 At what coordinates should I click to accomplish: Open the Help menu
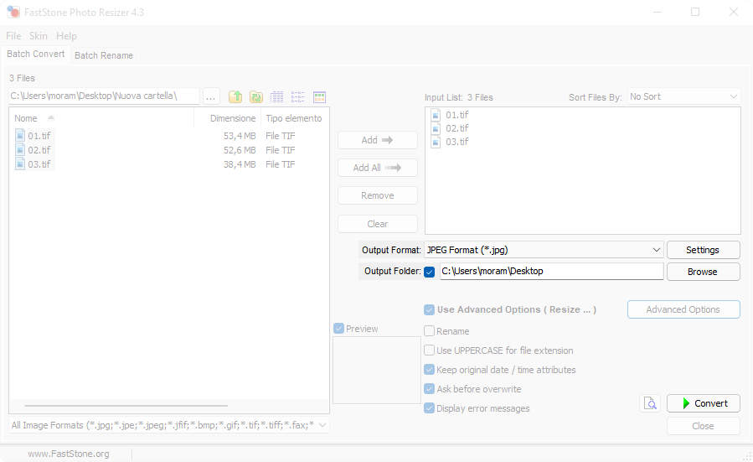(x=66, y=36)
